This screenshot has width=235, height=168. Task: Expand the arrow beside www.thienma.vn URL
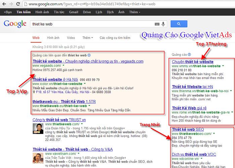(231, 91)
